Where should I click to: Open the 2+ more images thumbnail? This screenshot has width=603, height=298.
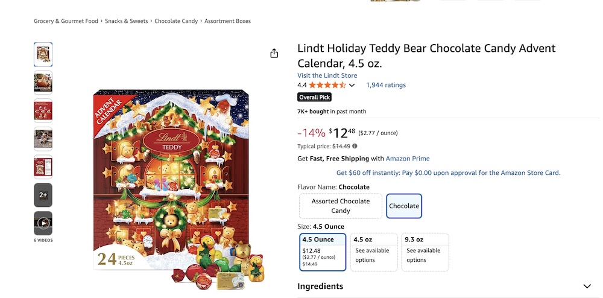pos(43,195)
